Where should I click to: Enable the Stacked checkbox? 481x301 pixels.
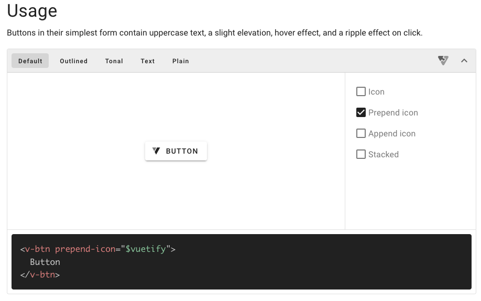click(x=360, y=154)
